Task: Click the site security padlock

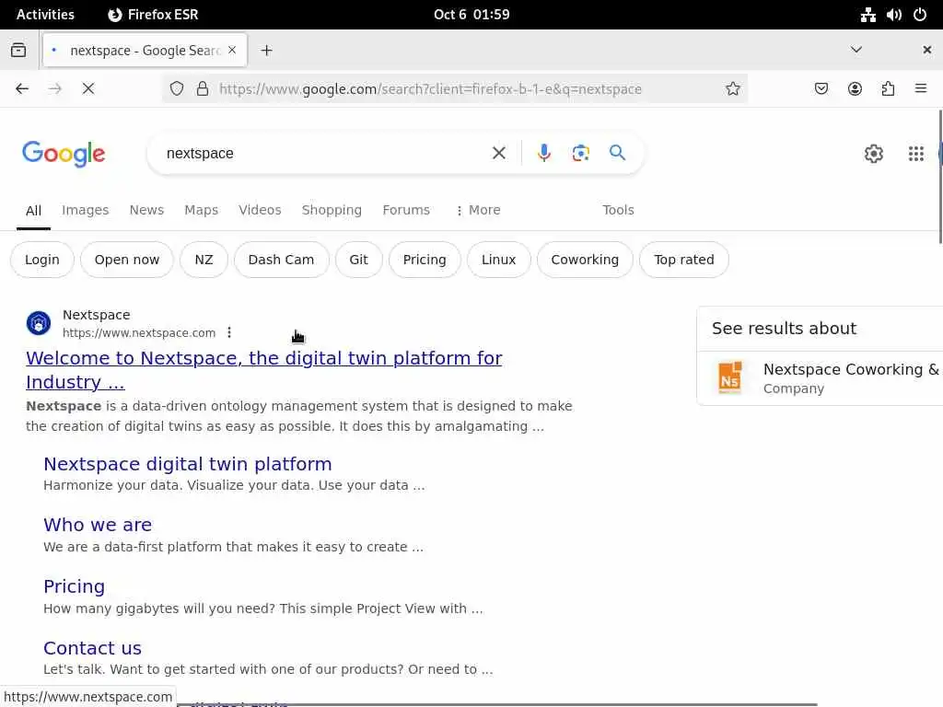Action: (203, 89)
